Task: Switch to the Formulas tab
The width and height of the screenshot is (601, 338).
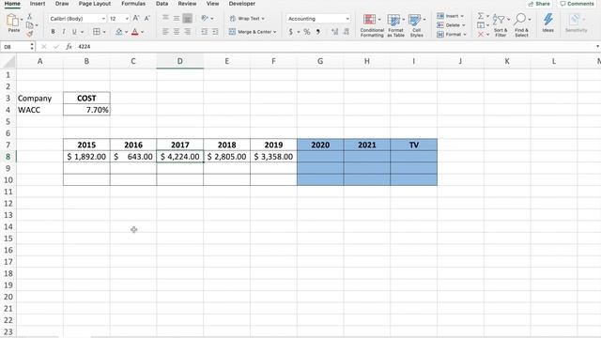Action: click(133, 4)
